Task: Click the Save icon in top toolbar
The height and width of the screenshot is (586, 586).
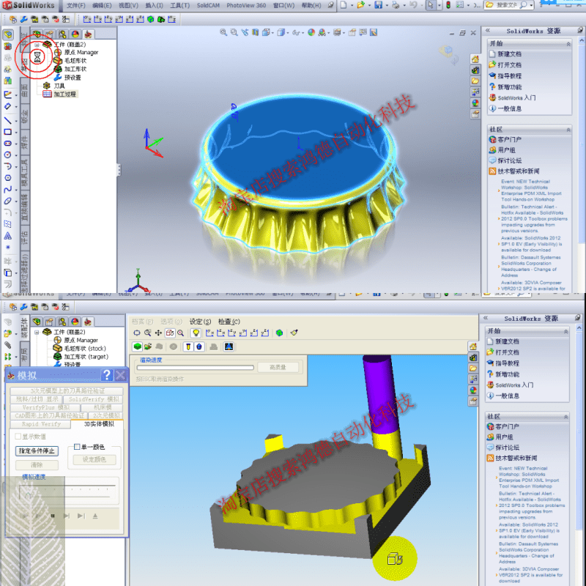Action: 378,5
